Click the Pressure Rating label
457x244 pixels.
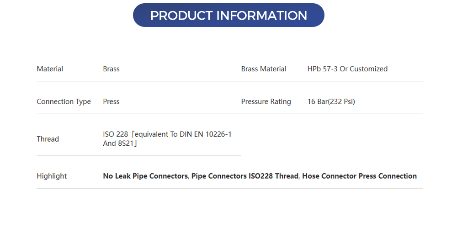(x=266, y=101)
